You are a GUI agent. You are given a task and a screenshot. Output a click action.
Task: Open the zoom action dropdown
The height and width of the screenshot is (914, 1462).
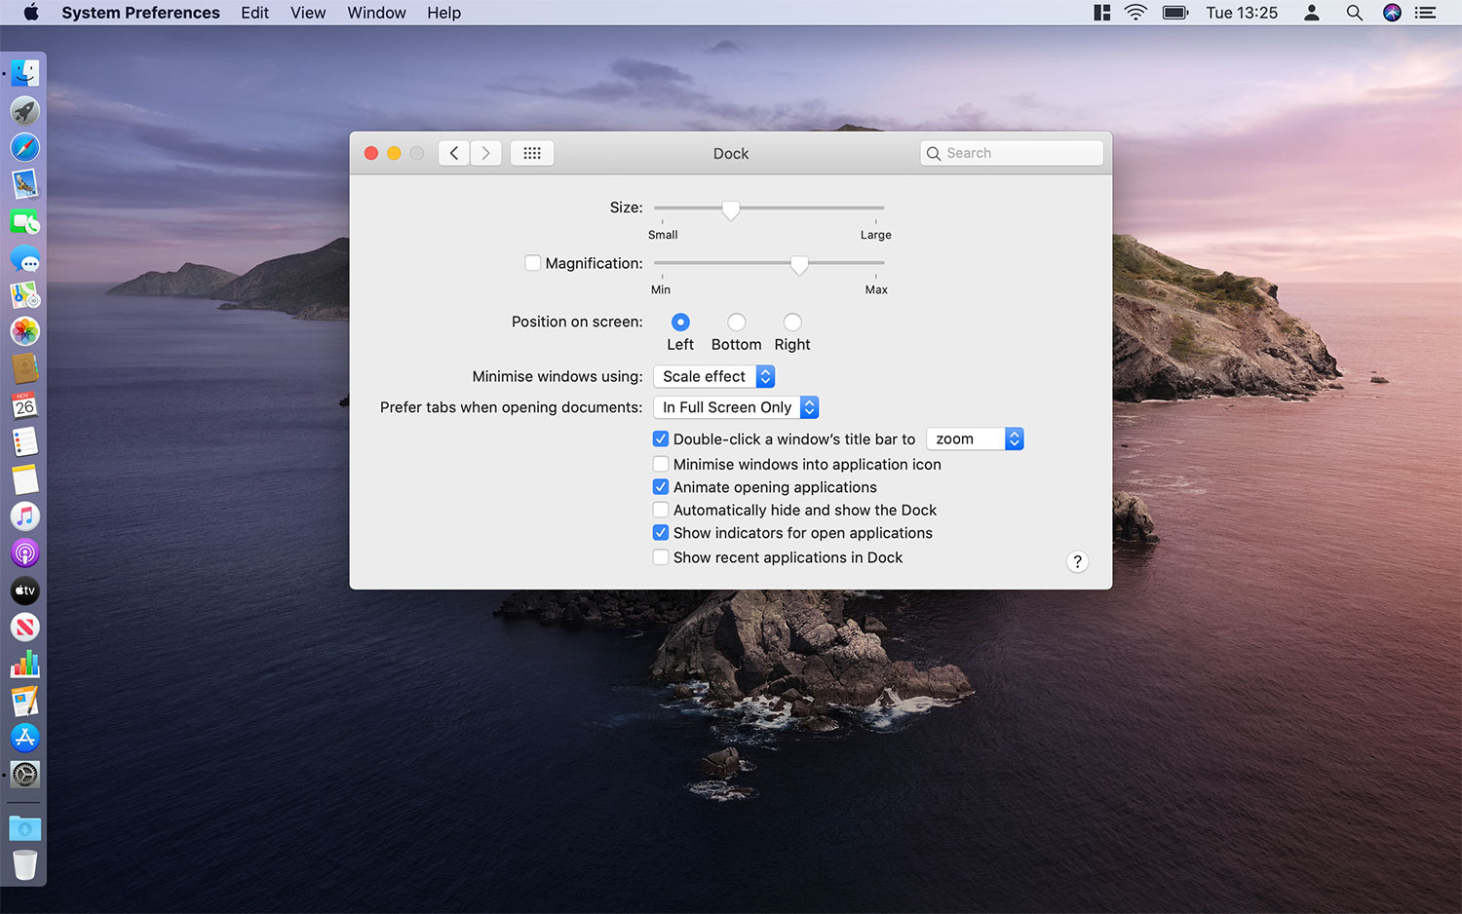pos(975,439)
